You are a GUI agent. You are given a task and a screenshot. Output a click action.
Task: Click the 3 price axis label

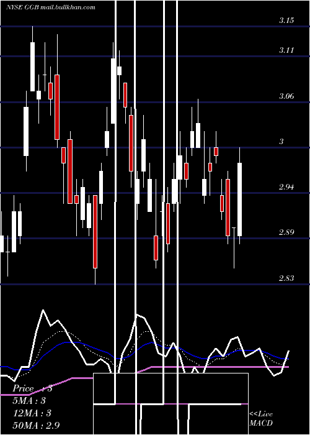pyautogui.click(x=281, y=142)
